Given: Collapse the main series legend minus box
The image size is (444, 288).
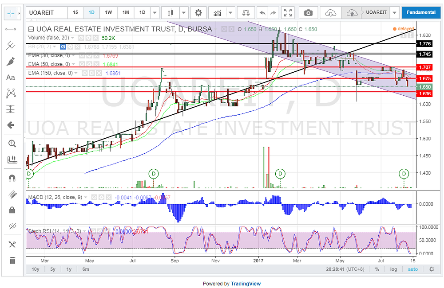Looking at the screenshot, I should coord(31,29).
